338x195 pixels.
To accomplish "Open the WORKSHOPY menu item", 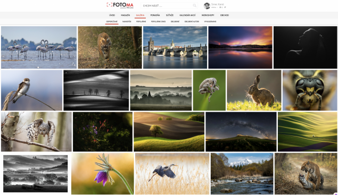I will [x=208, y=15].
